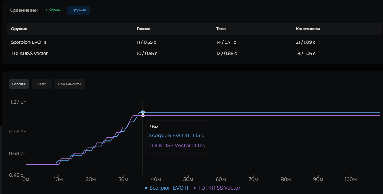Screen dimensions: 383x194
Task: Click the 36м tooltip heading
Action: coord(154,127)
